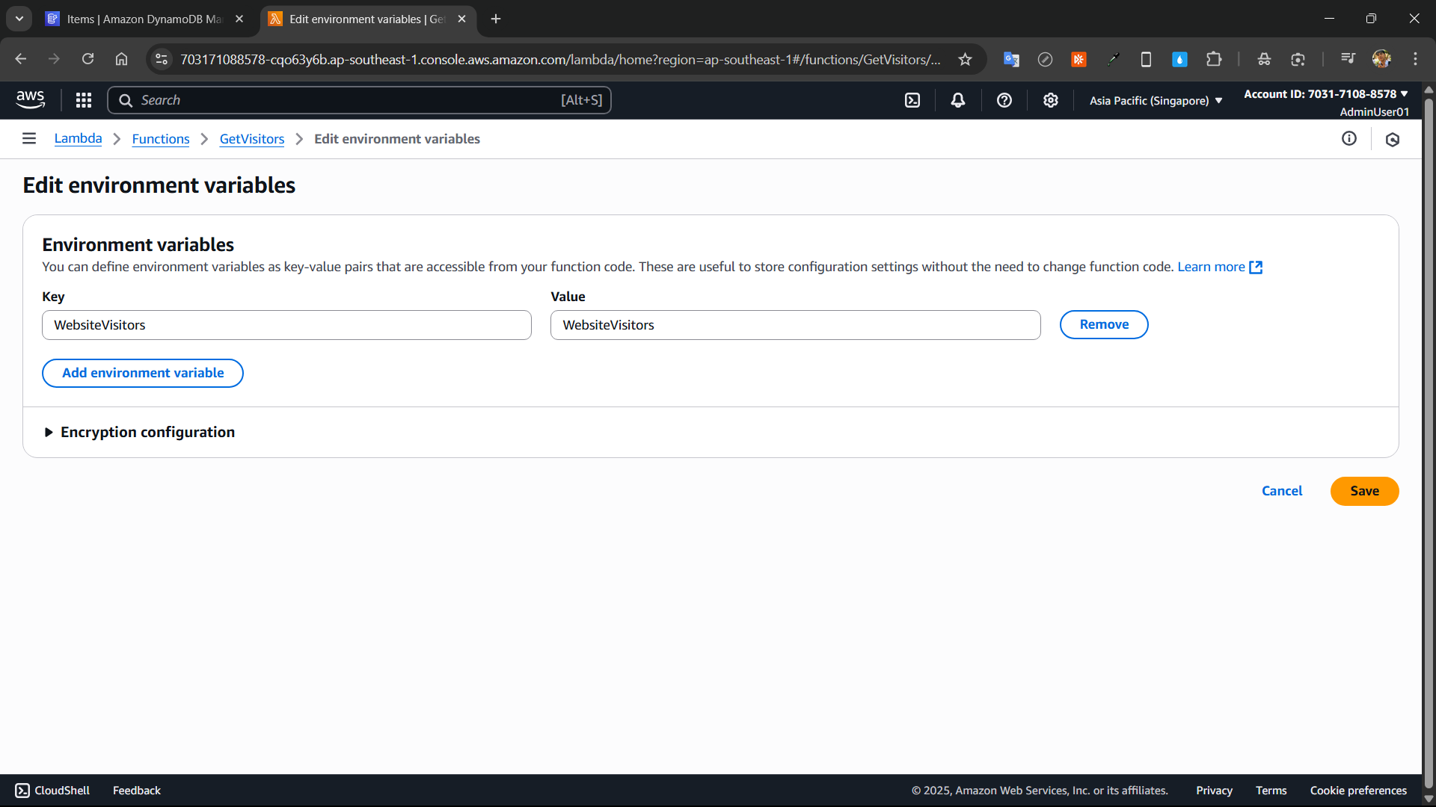The height and width of the screenshot is (807, 1436).
Task: Click Add environment variable button
Action: click(143, 373)
